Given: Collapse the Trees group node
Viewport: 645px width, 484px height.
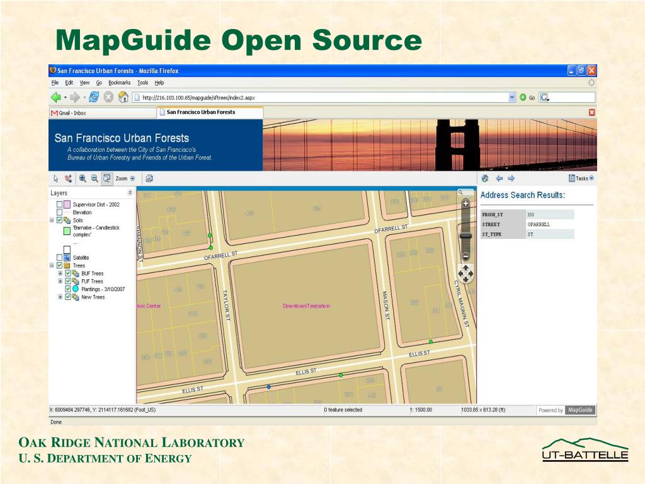Looking at the screenshot, I should coord(52,265).
